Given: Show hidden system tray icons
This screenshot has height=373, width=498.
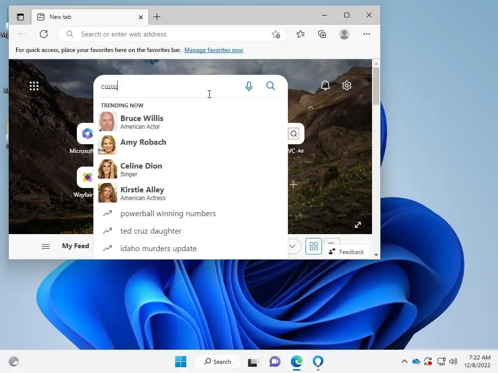Looking at the screenshot, I should point(404,361).
